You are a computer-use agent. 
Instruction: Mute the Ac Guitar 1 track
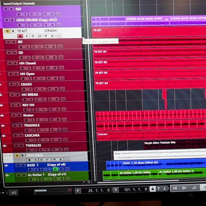(19, 175)
